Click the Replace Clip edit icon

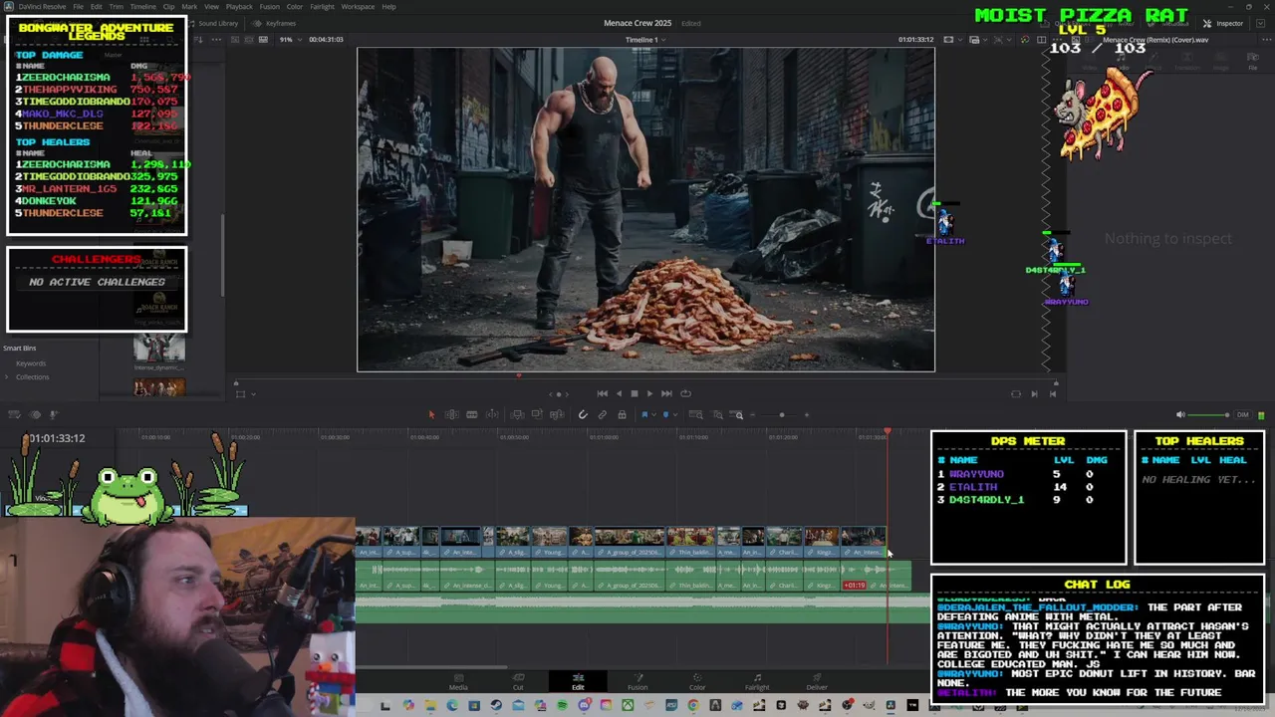coord(557,415)
